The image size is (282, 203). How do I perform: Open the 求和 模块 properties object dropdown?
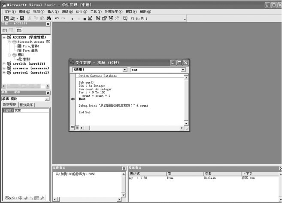click(47, 99)
